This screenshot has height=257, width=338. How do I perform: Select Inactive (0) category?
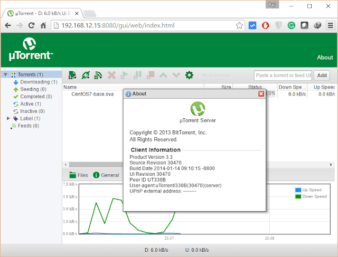click(x=32, y=111)
